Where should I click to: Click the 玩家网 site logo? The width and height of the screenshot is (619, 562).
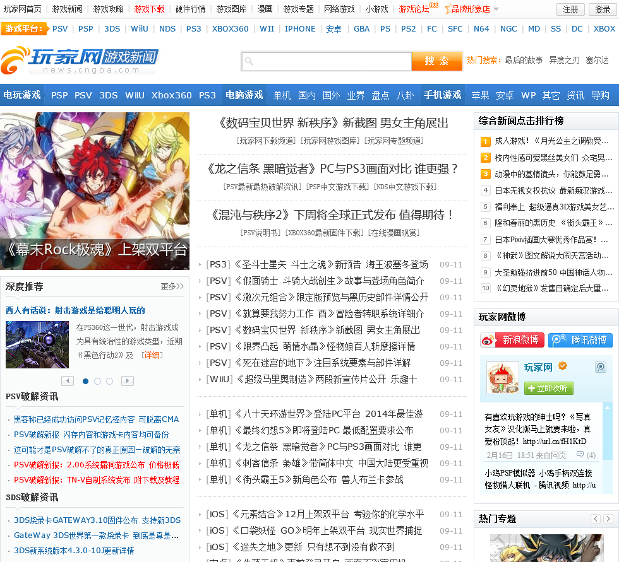[x=80, y=61]
